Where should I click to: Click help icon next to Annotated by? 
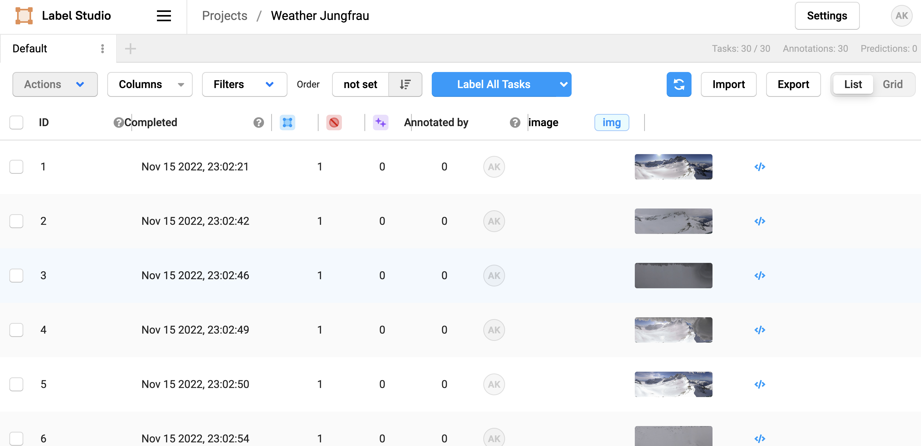coord(515,123)
